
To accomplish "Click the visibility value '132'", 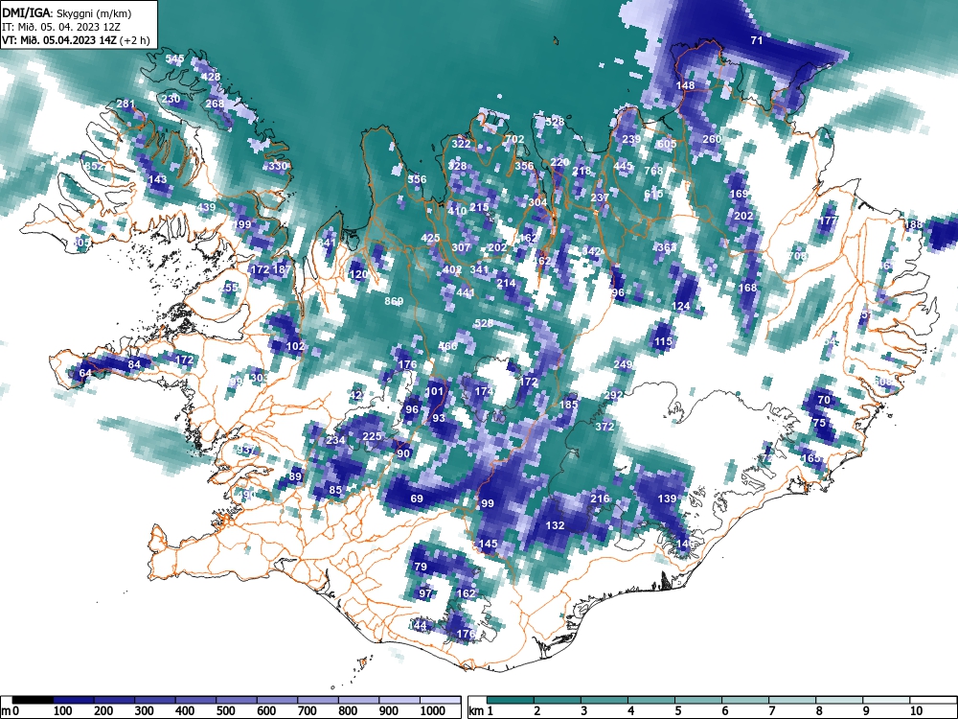I will pos(555,524).
